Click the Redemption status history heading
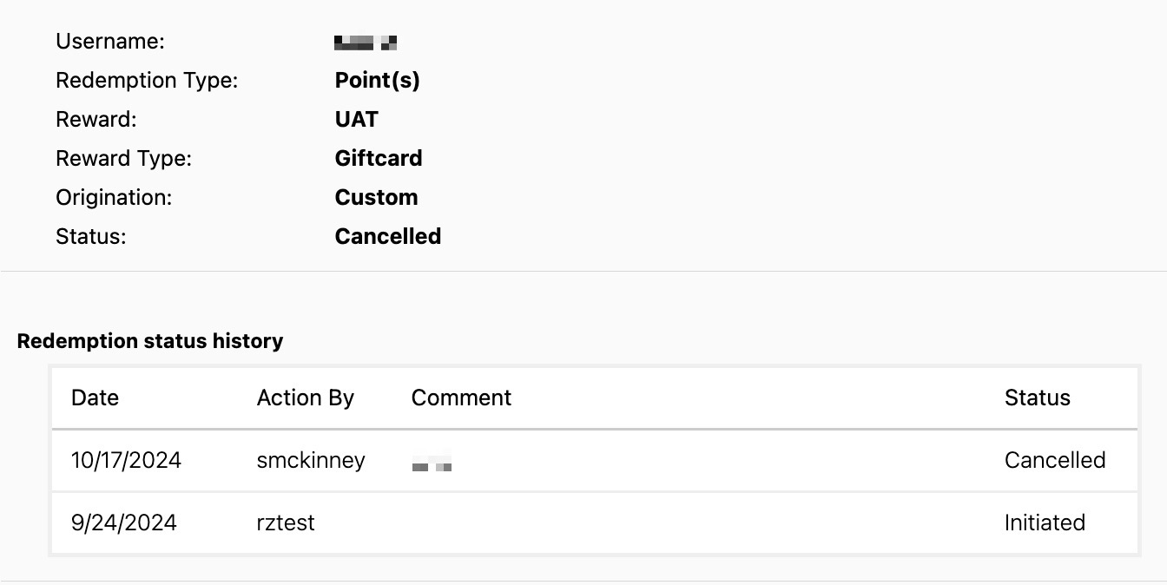This screenshot has width=1167, height=585. click(150, 341)
